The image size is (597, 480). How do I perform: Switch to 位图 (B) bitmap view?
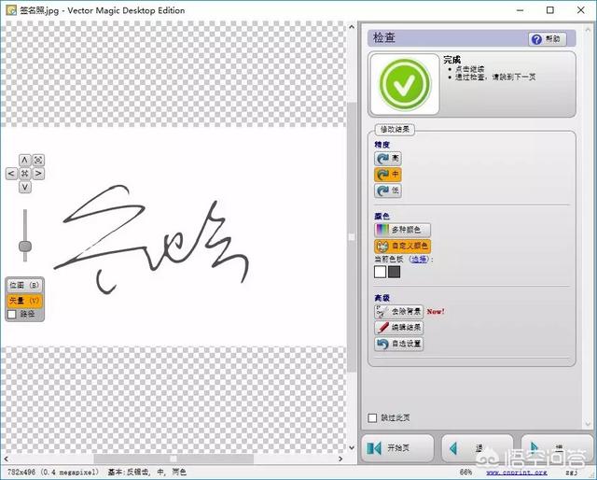[x=24, y=285]
